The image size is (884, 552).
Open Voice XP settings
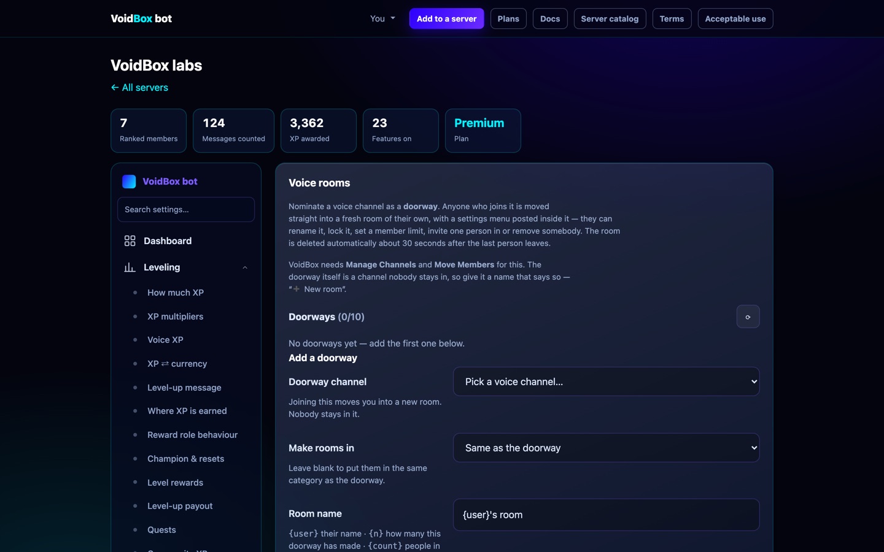(165, 340)
